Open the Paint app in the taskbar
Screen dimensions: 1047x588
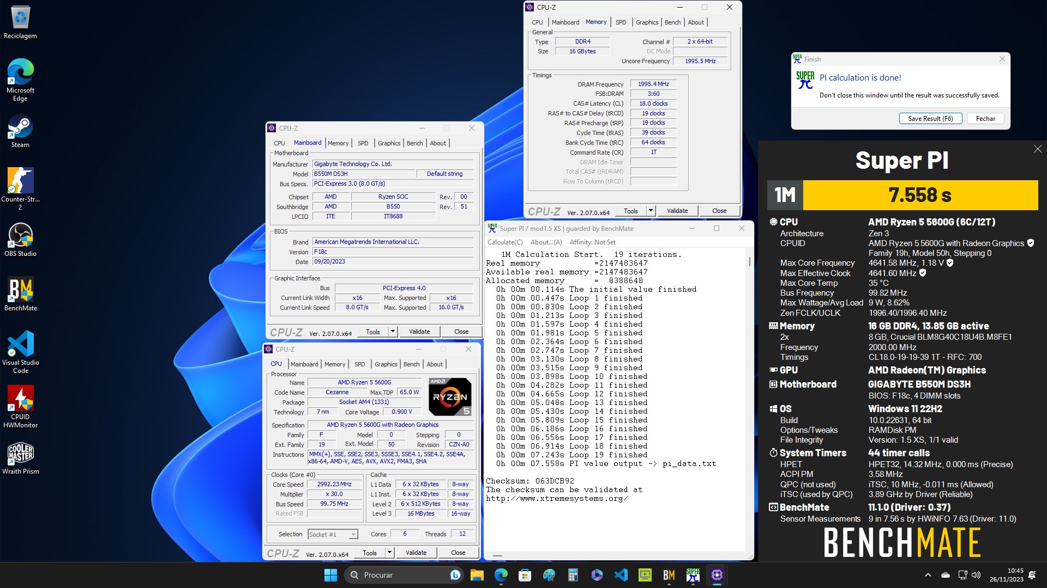tap(549, 575)
